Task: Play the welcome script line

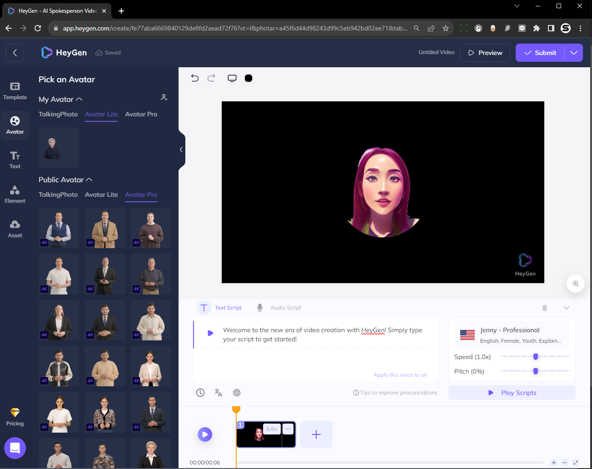Action: 210,333
